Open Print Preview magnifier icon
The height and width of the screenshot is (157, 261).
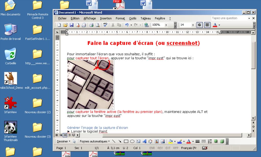[97, 25]
